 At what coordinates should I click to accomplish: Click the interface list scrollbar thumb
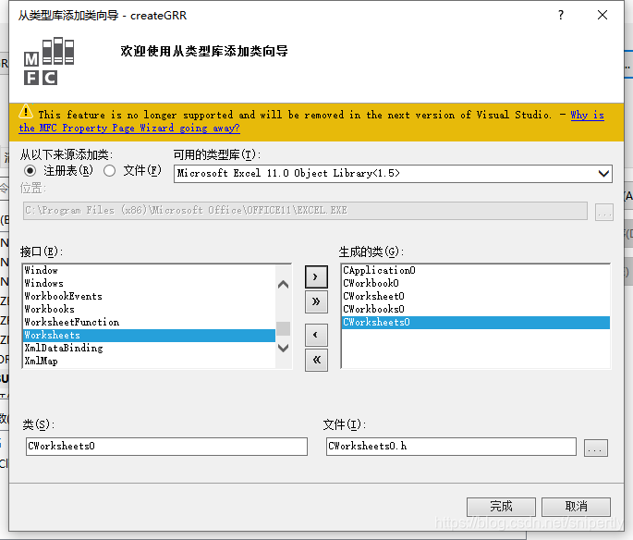[284, 328]
